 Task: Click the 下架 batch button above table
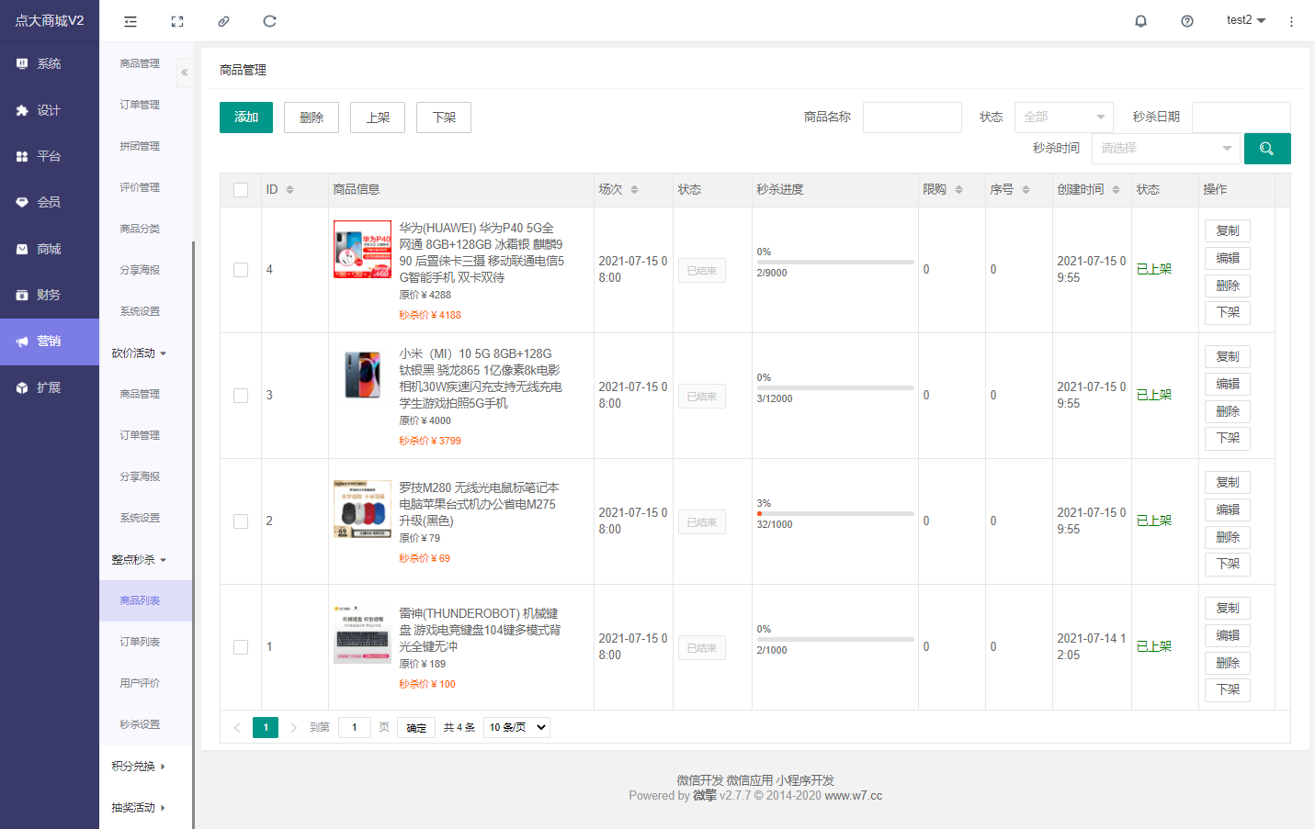coord(444,118)
